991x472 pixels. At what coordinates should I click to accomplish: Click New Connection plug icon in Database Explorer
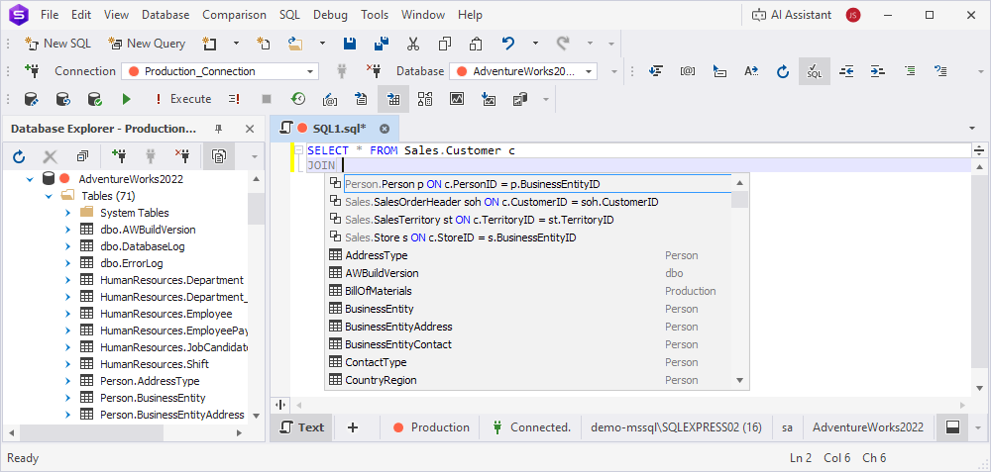tap(119, 156)
